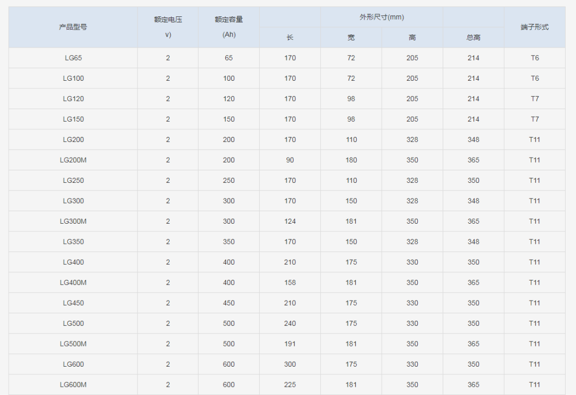Image resolution: width=576 pixels, height=395 pixels.
Task: Select the LG65 model cell
Action: (73, 58)
